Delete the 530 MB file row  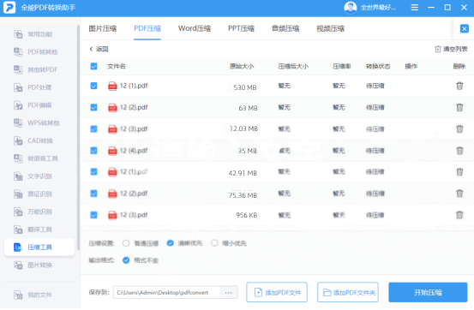(x=459, y=86)
